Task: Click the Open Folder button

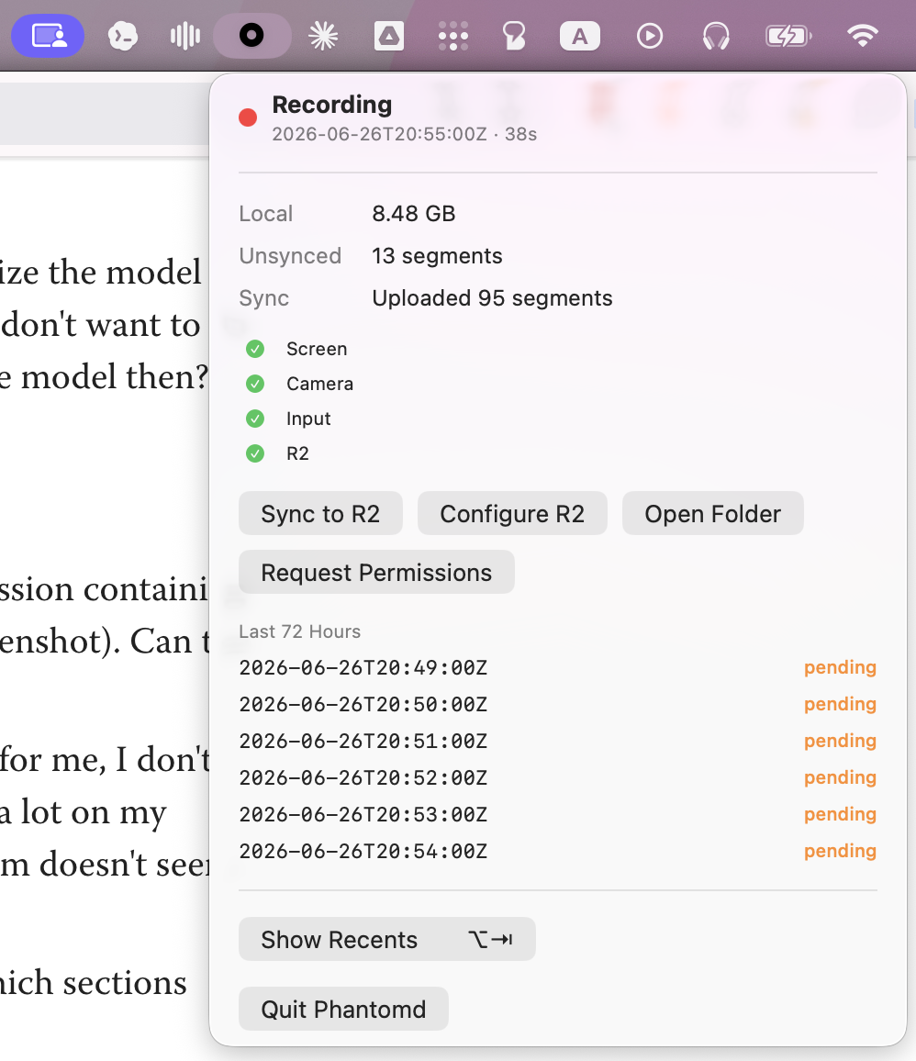Action: [x=712, y=514]
